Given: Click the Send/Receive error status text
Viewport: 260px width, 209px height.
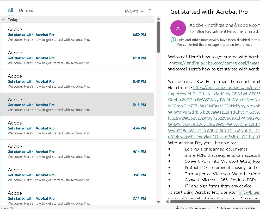Looking at the screenshot, I should (x=195, y=208).
